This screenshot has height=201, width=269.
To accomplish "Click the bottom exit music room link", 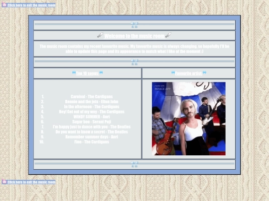I will [28, 182].
